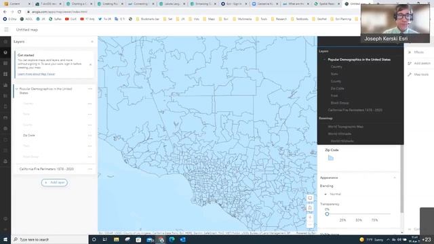This screenshot has width=434, height=244.
Task: Open the Windows Start button
Action: [x=5, y=239]
